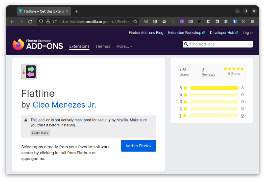The image size is (265, 181).
Task: Click Learn more in the security warning
Action: click(40, 133)
